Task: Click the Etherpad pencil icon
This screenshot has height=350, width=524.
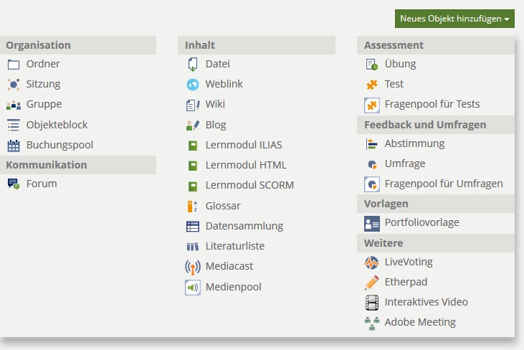Action: 371,283
